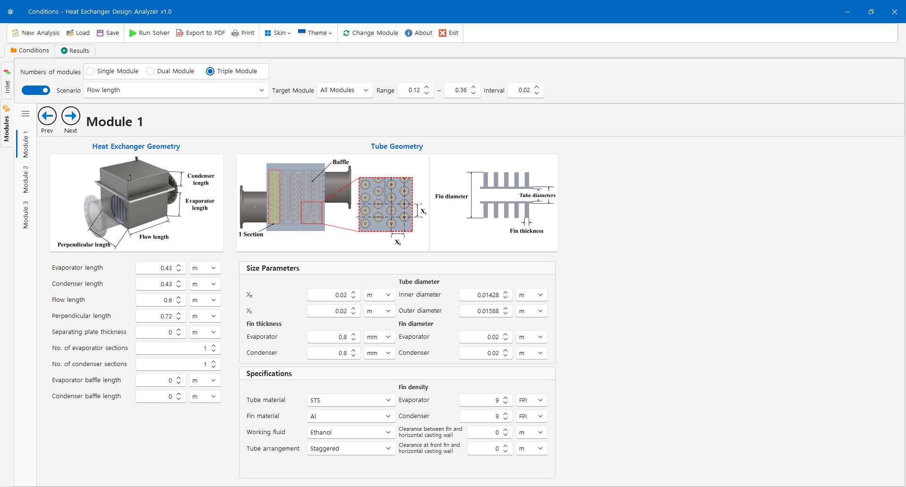Viewport: 906px width, 487px height.
Task: Open the Tube arrangement Staggered dropdown
Action: click(350, 448)
